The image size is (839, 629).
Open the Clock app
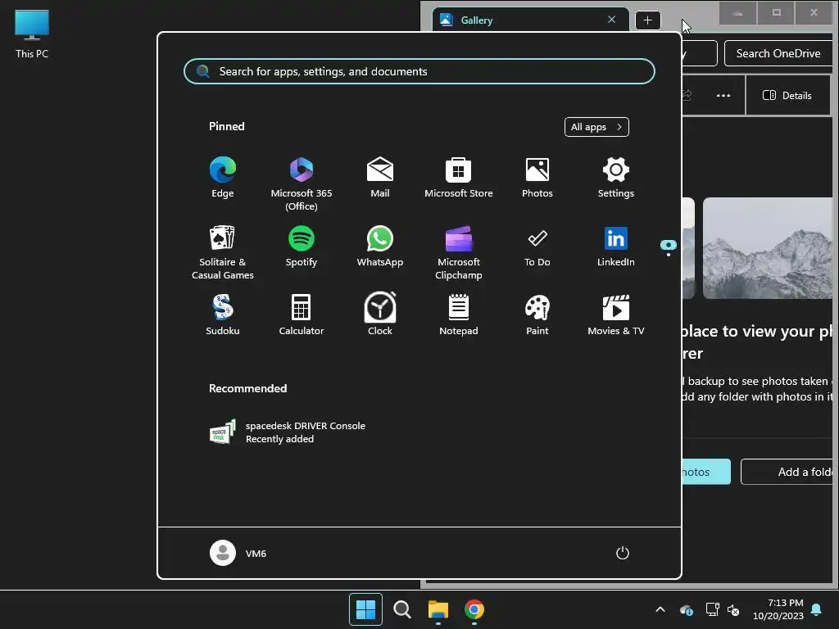click(380, 315)
